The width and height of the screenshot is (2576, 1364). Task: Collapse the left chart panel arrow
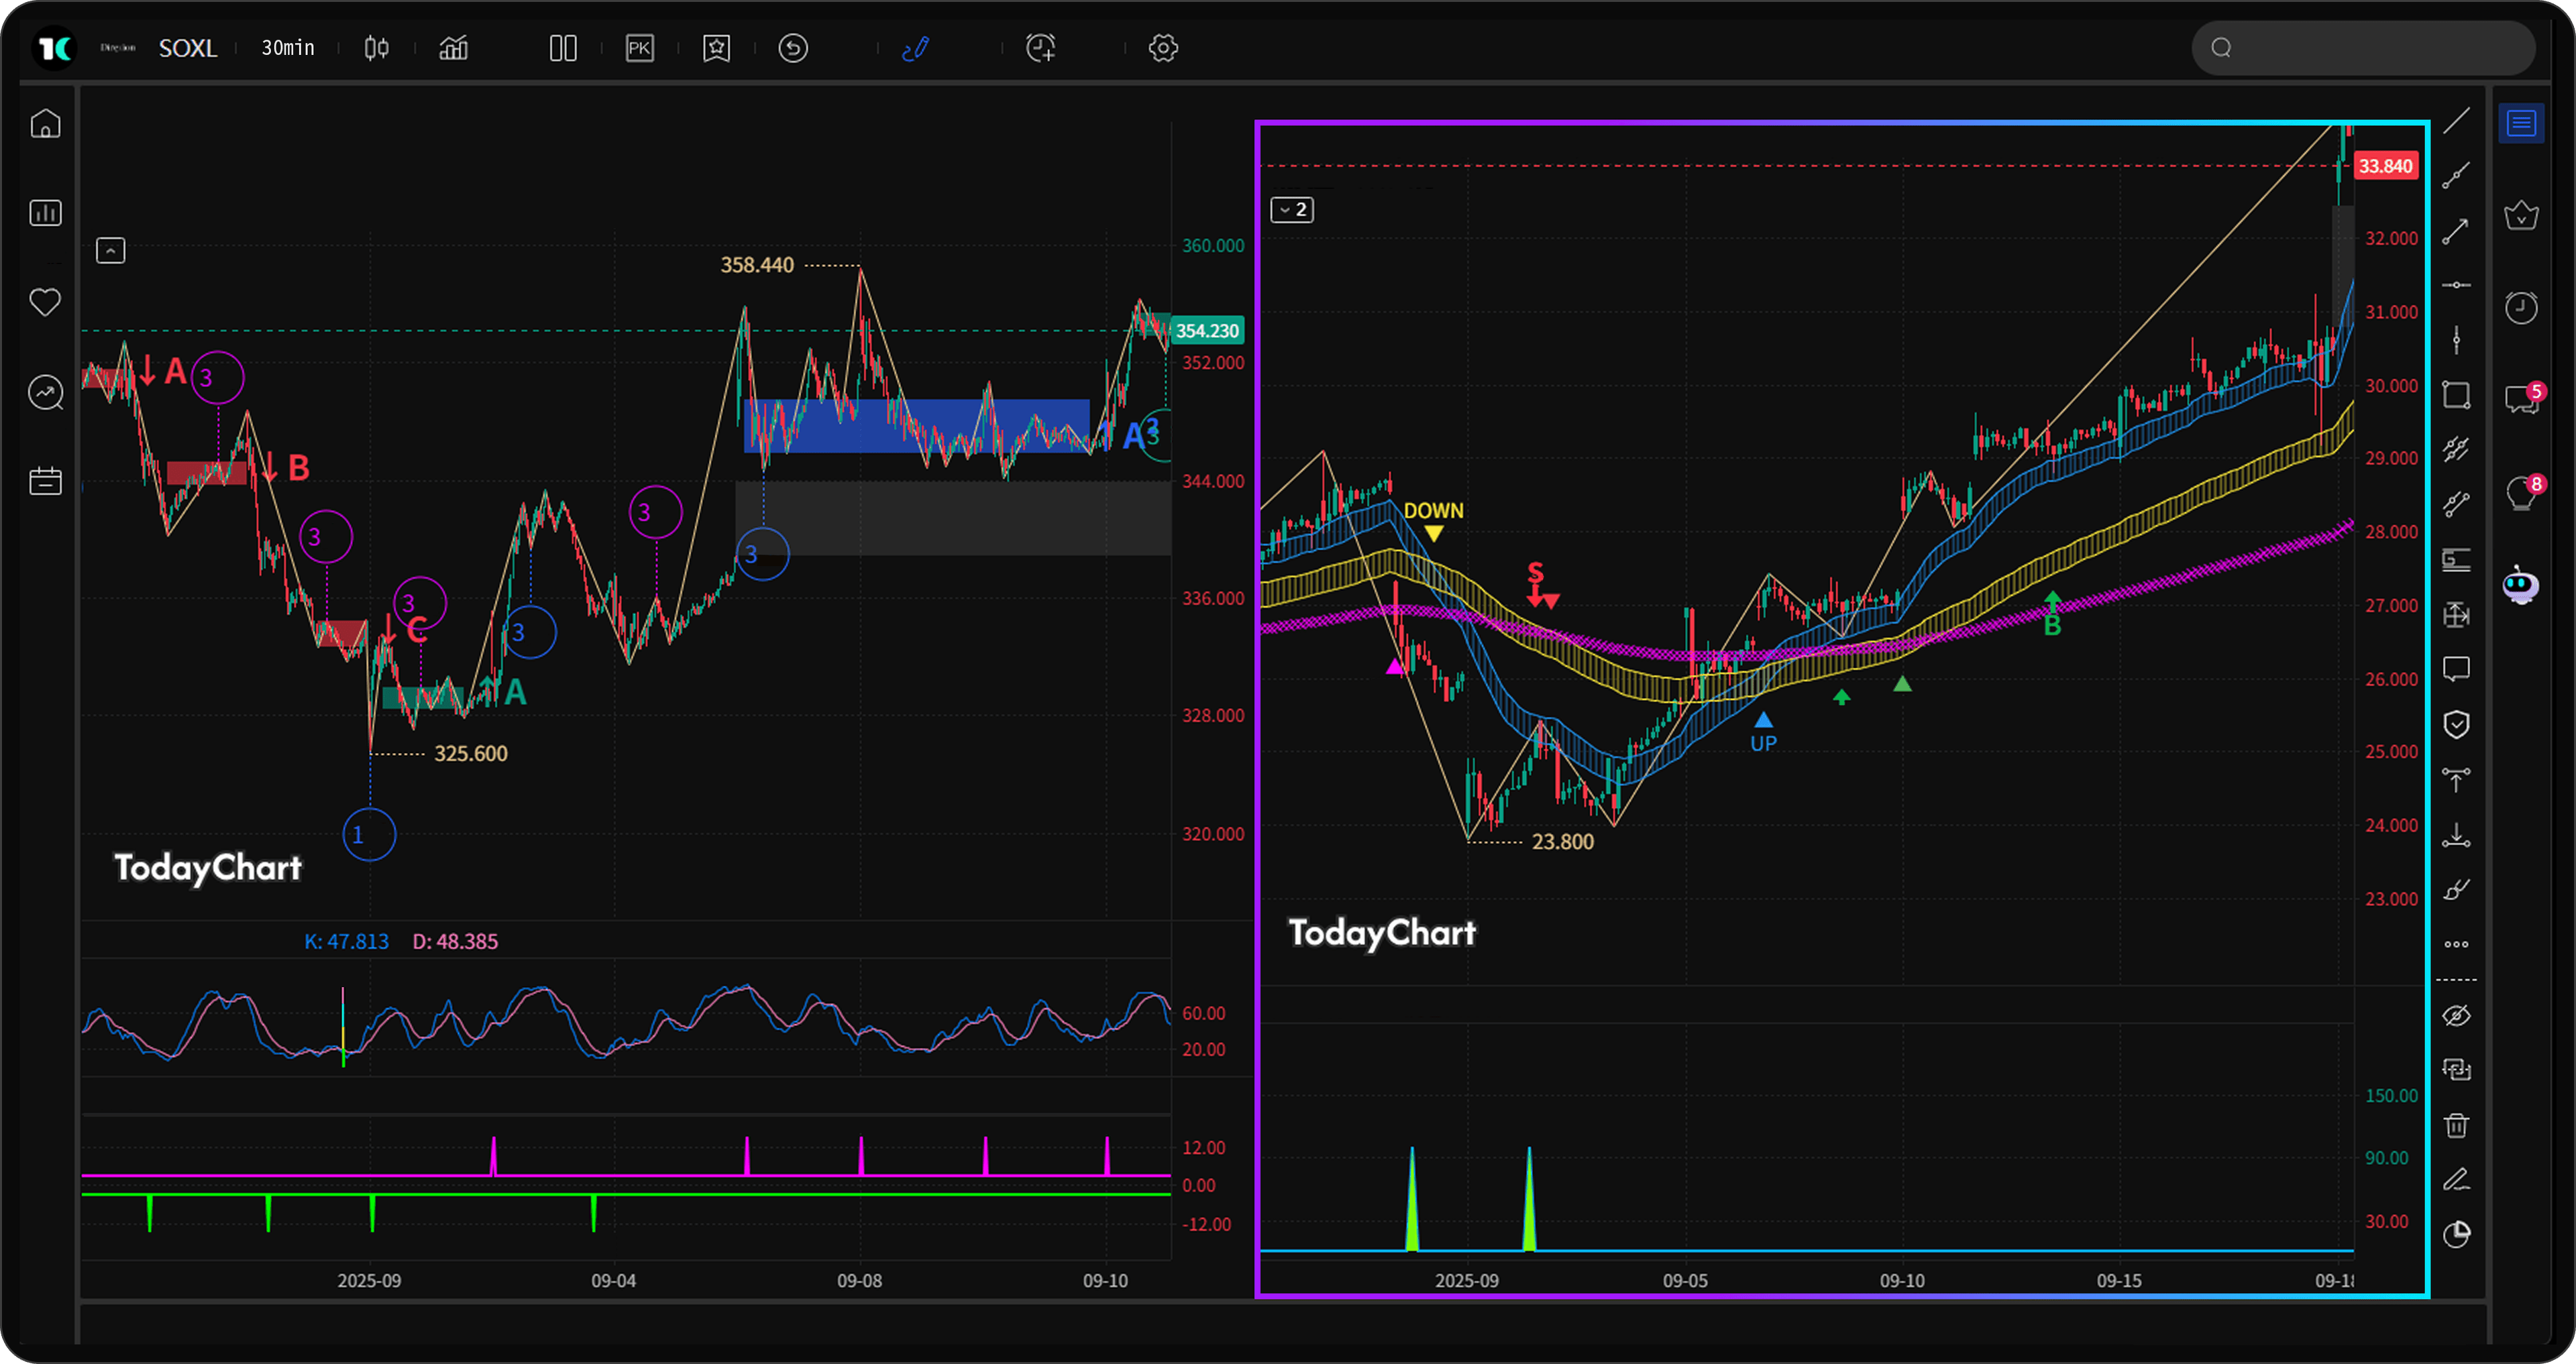click(111, 250)
